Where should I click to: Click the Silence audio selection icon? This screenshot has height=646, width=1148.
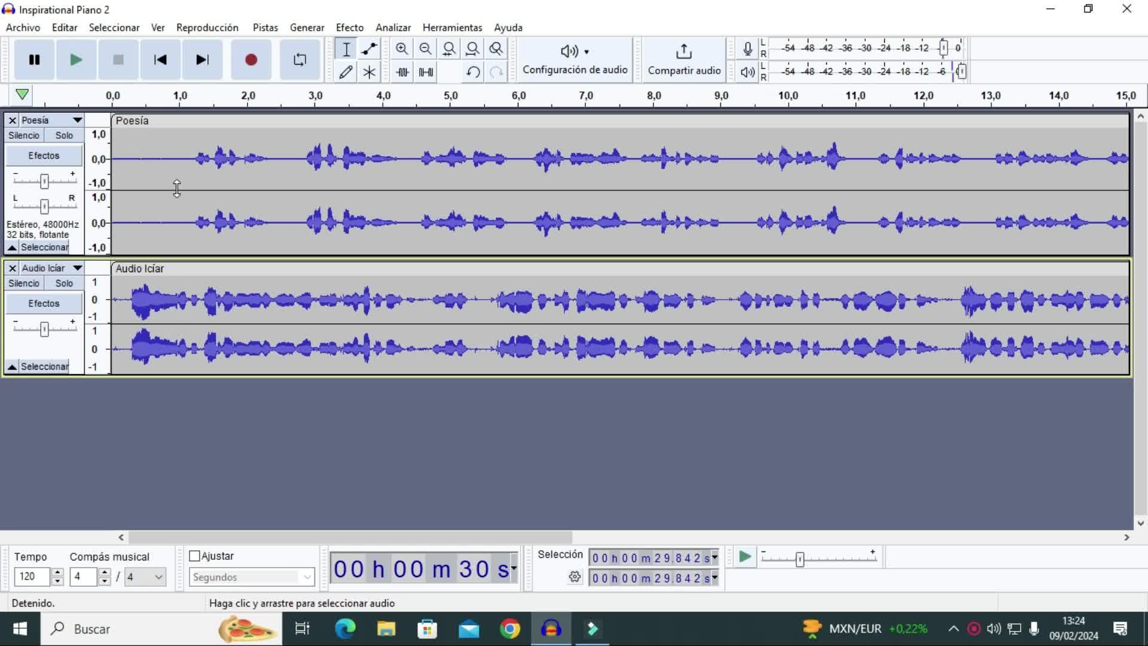[x=426, y=72]
